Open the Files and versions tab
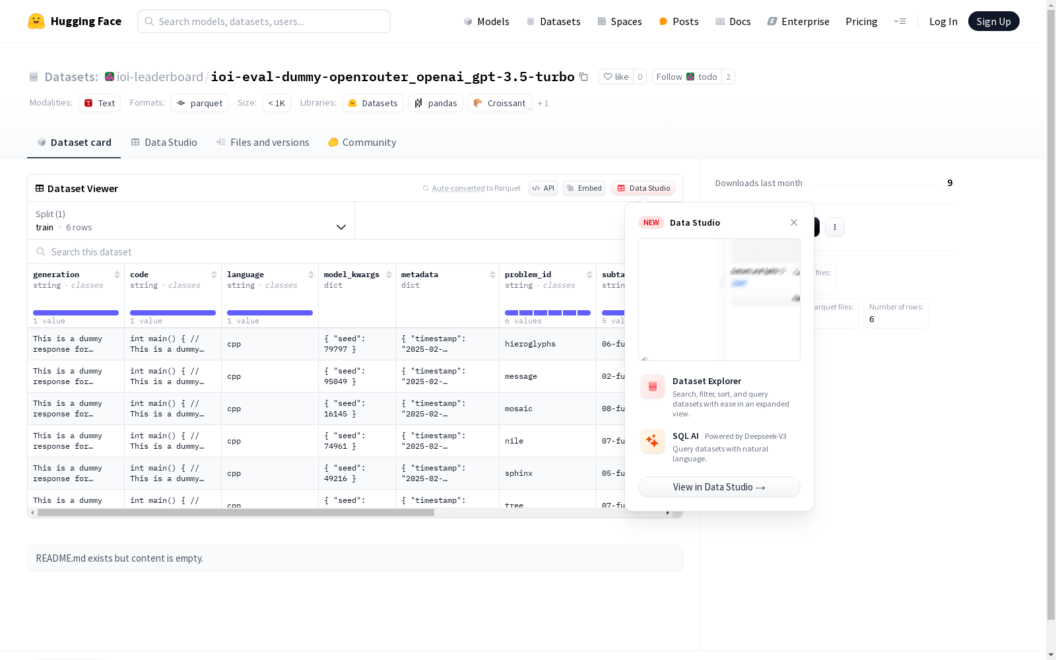Image resolution: width=1056 pixels, height=660 pixels. [263, 143]
